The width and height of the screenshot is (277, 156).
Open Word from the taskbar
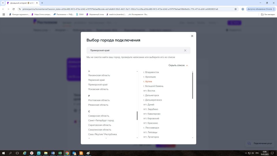click(53, 153)
